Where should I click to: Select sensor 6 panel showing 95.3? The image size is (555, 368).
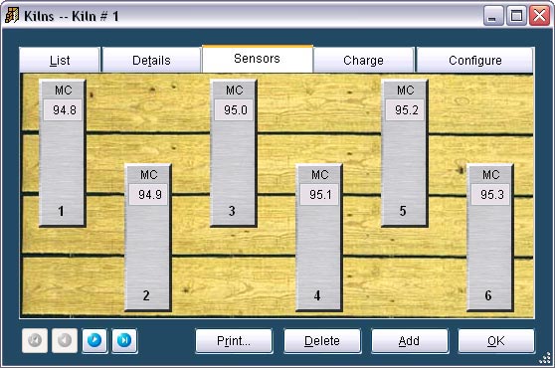[x=490, y=238]
